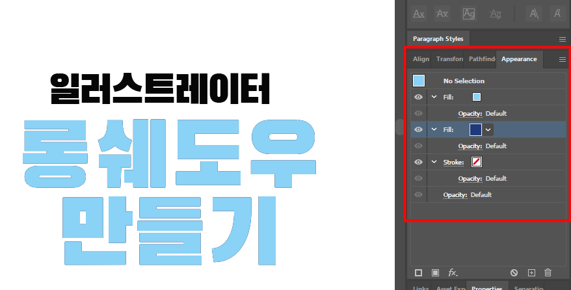The width and height of the screenshot is (571, 290).
Task: Open Opacity link under the dark blue Fill
Action: pos(470,146)
